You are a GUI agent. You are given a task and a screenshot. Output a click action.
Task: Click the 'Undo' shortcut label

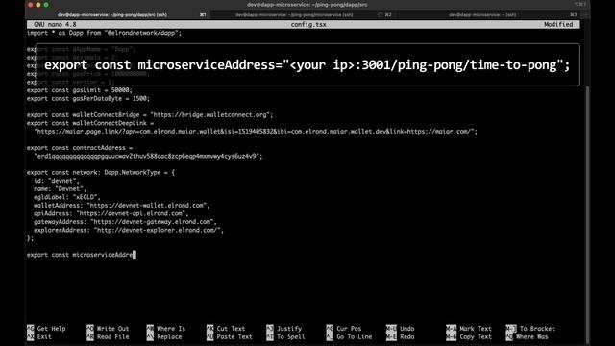click(x=407, y=329)
